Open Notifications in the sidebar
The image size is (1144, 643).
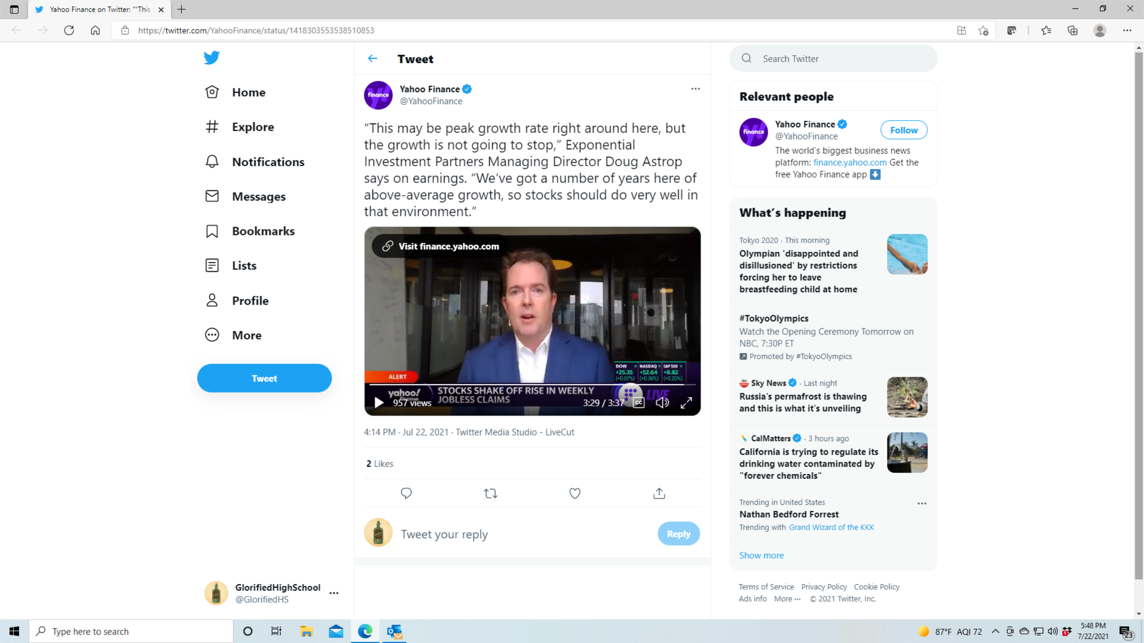pos(255,162)
